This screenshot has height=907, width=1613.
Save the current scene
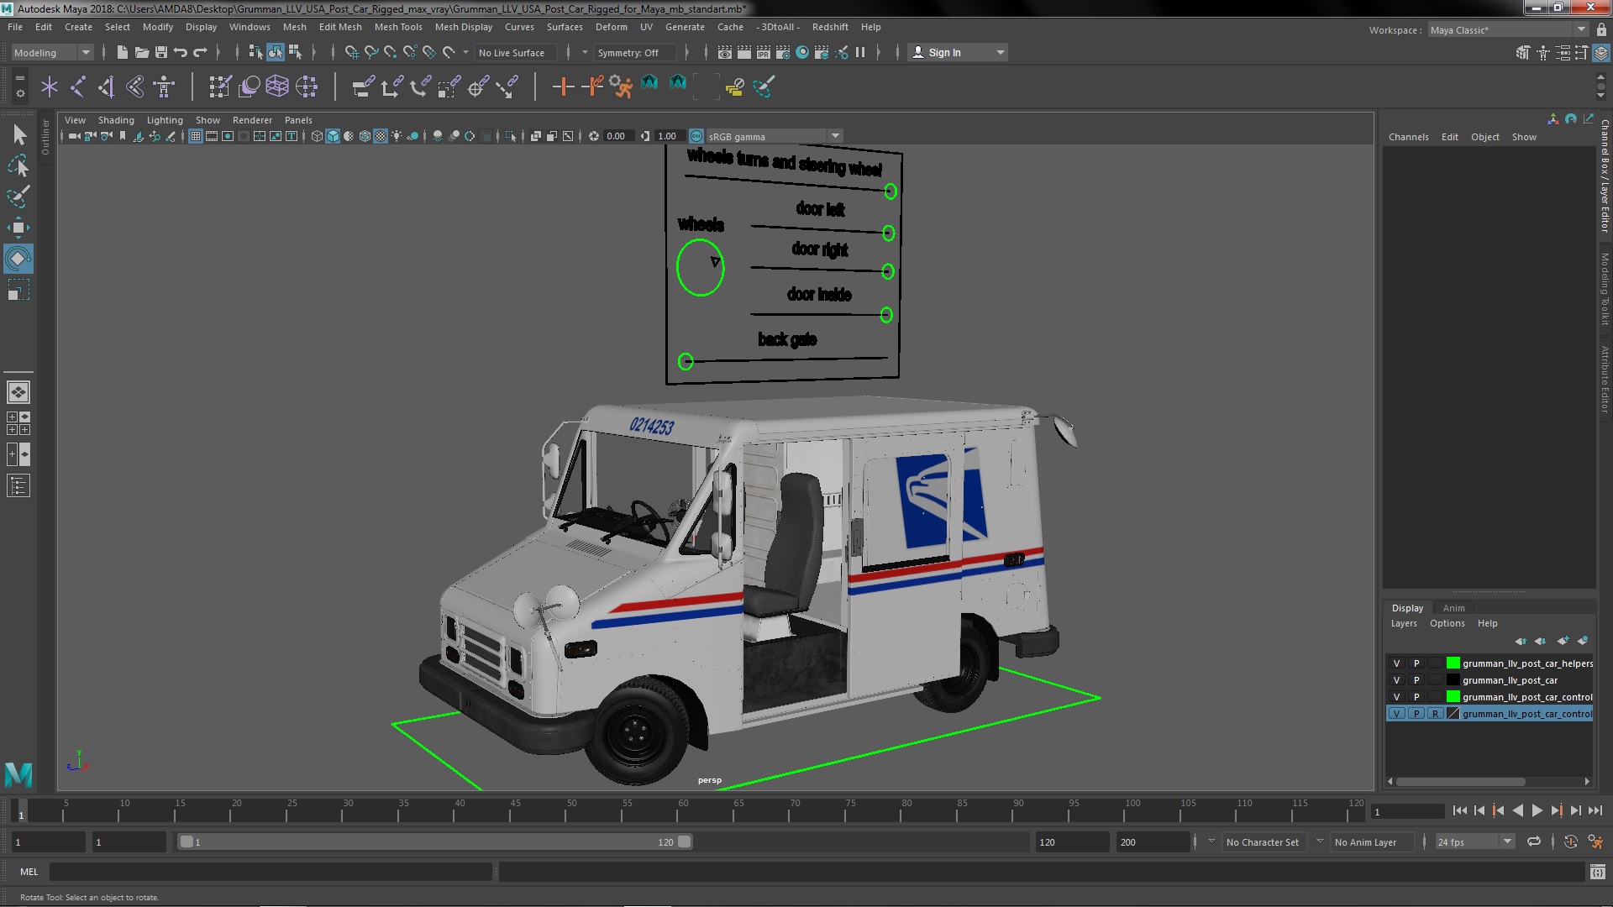coord(161,52)
